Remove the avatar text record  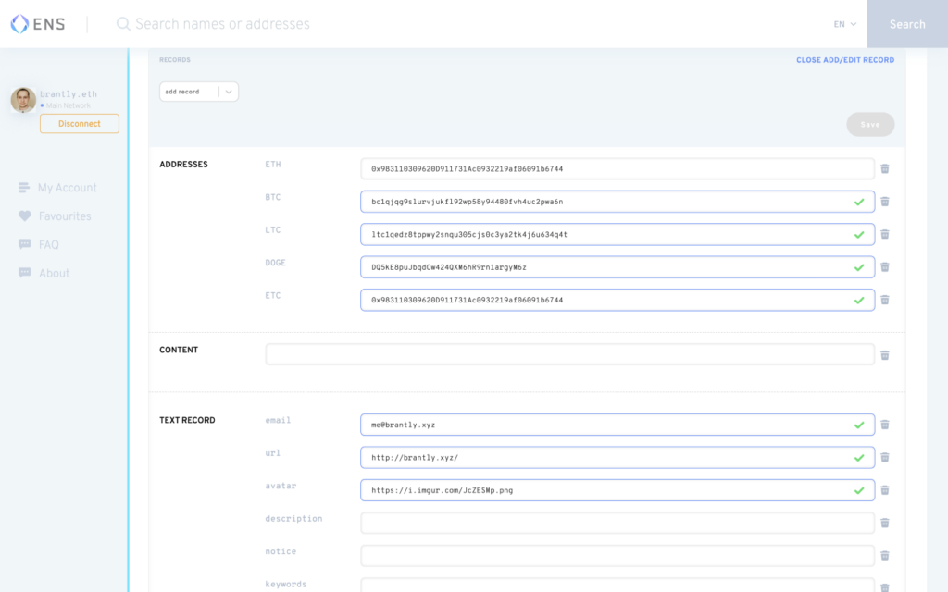tap(884, 490)
